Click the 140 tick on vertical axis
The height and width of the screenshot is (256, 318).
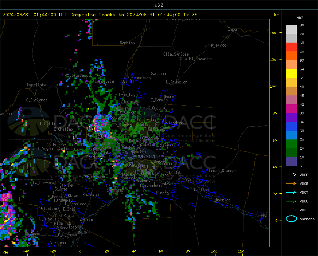coord(273,33)
